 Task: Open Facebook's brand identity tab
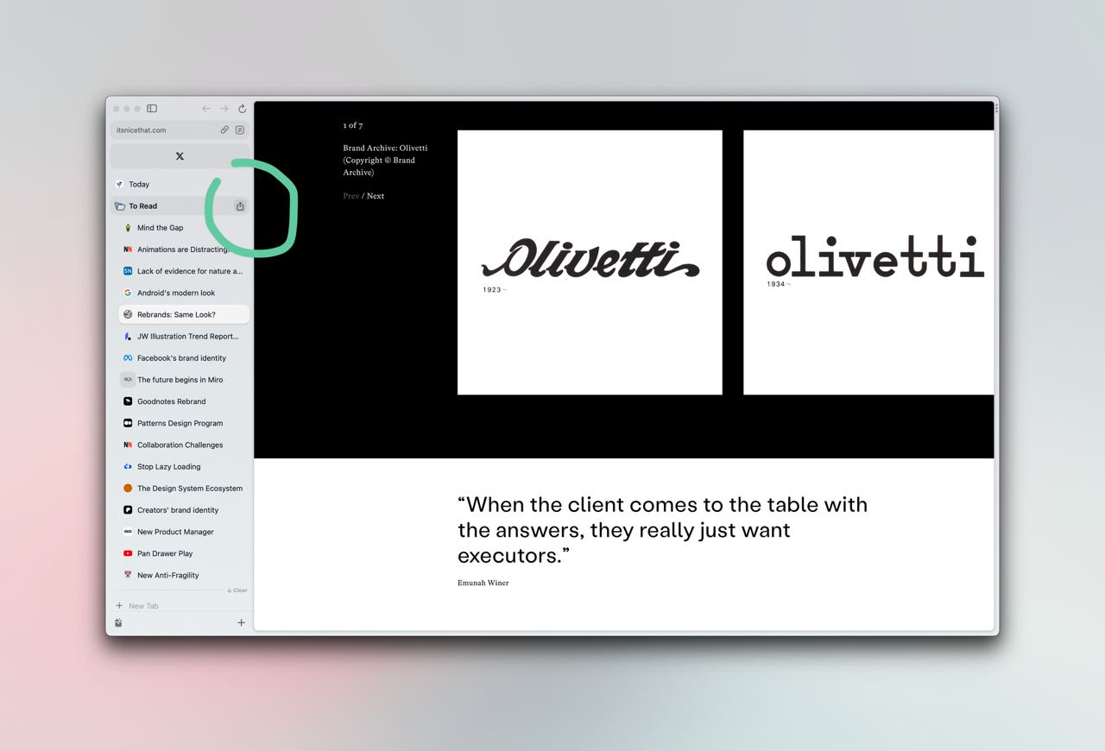click(184, 358)
